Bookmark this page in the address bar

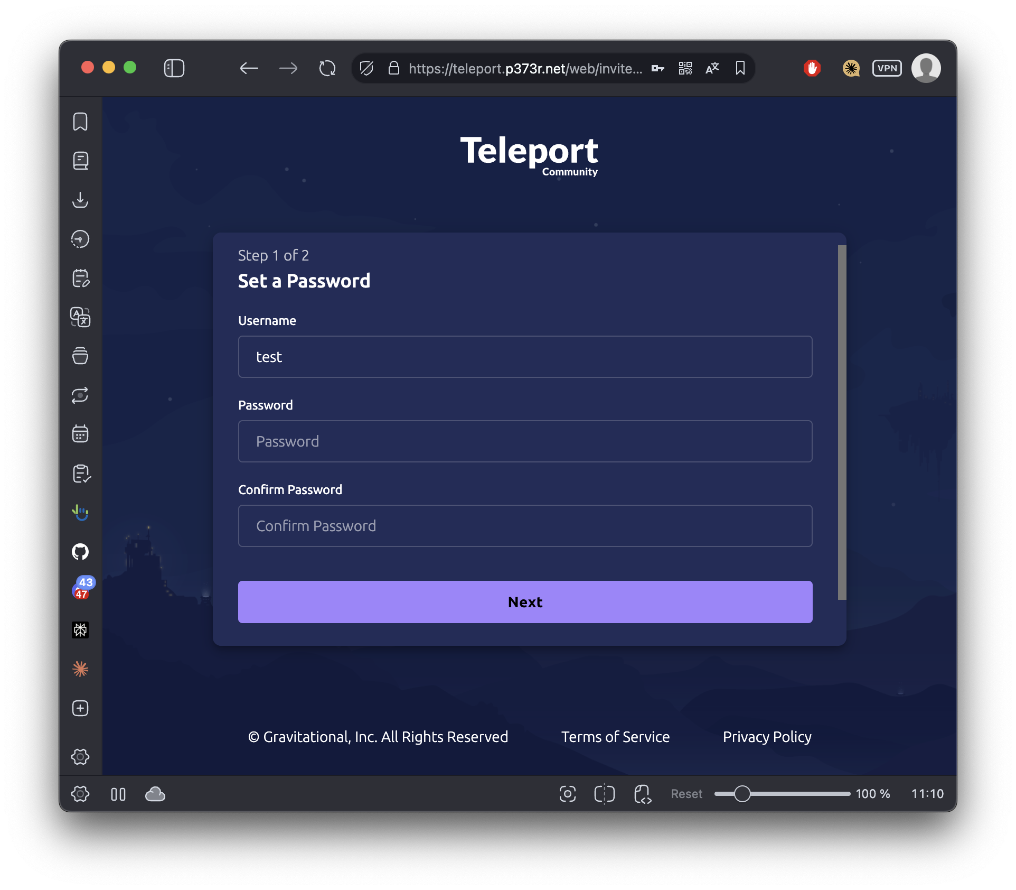[x=740, y=68]
